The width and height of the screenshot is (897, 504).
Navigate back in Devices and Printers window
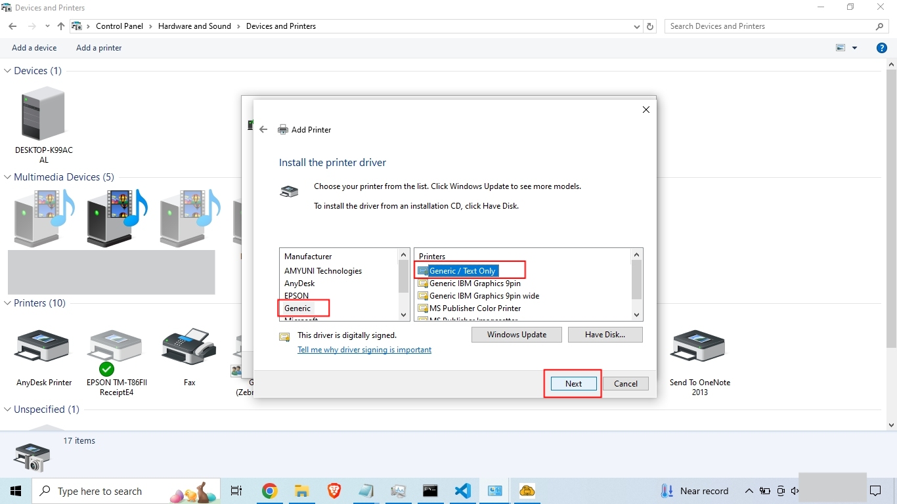[x=12, y=26]
